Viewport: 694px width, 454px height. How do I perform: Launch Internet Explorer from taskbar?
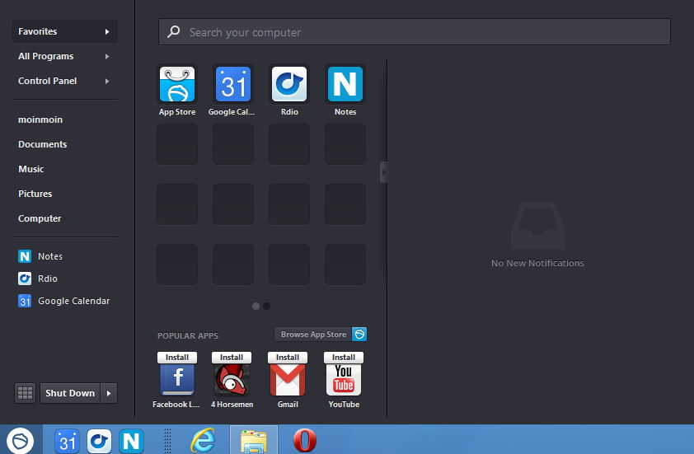click(x=203, y=440)
